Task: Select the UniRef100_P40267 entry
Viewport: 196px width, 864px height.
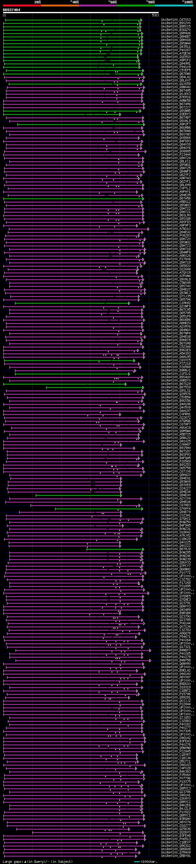Action: coord(176,50)
